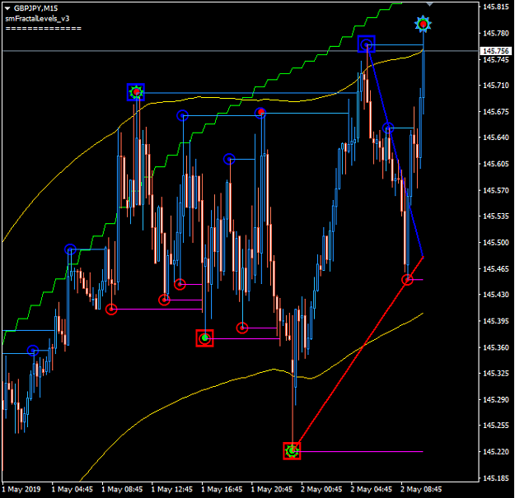Select the blue fractal circle near 145.355
This screenshot has height=498, width=515.
coord(33,351)
